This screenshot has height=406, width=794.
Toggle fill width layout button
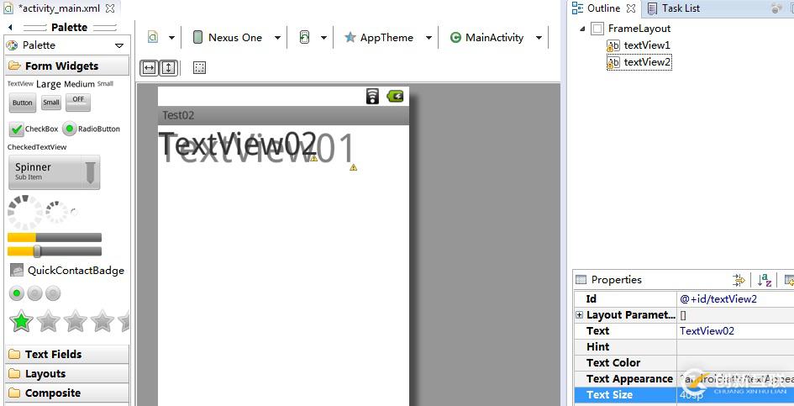pyautogui.click(x=149, y=68)
